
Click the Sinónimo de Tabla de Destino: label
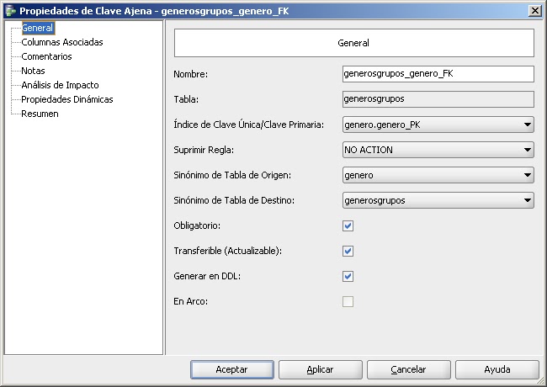pyautogui.click(x=234, y=200)
